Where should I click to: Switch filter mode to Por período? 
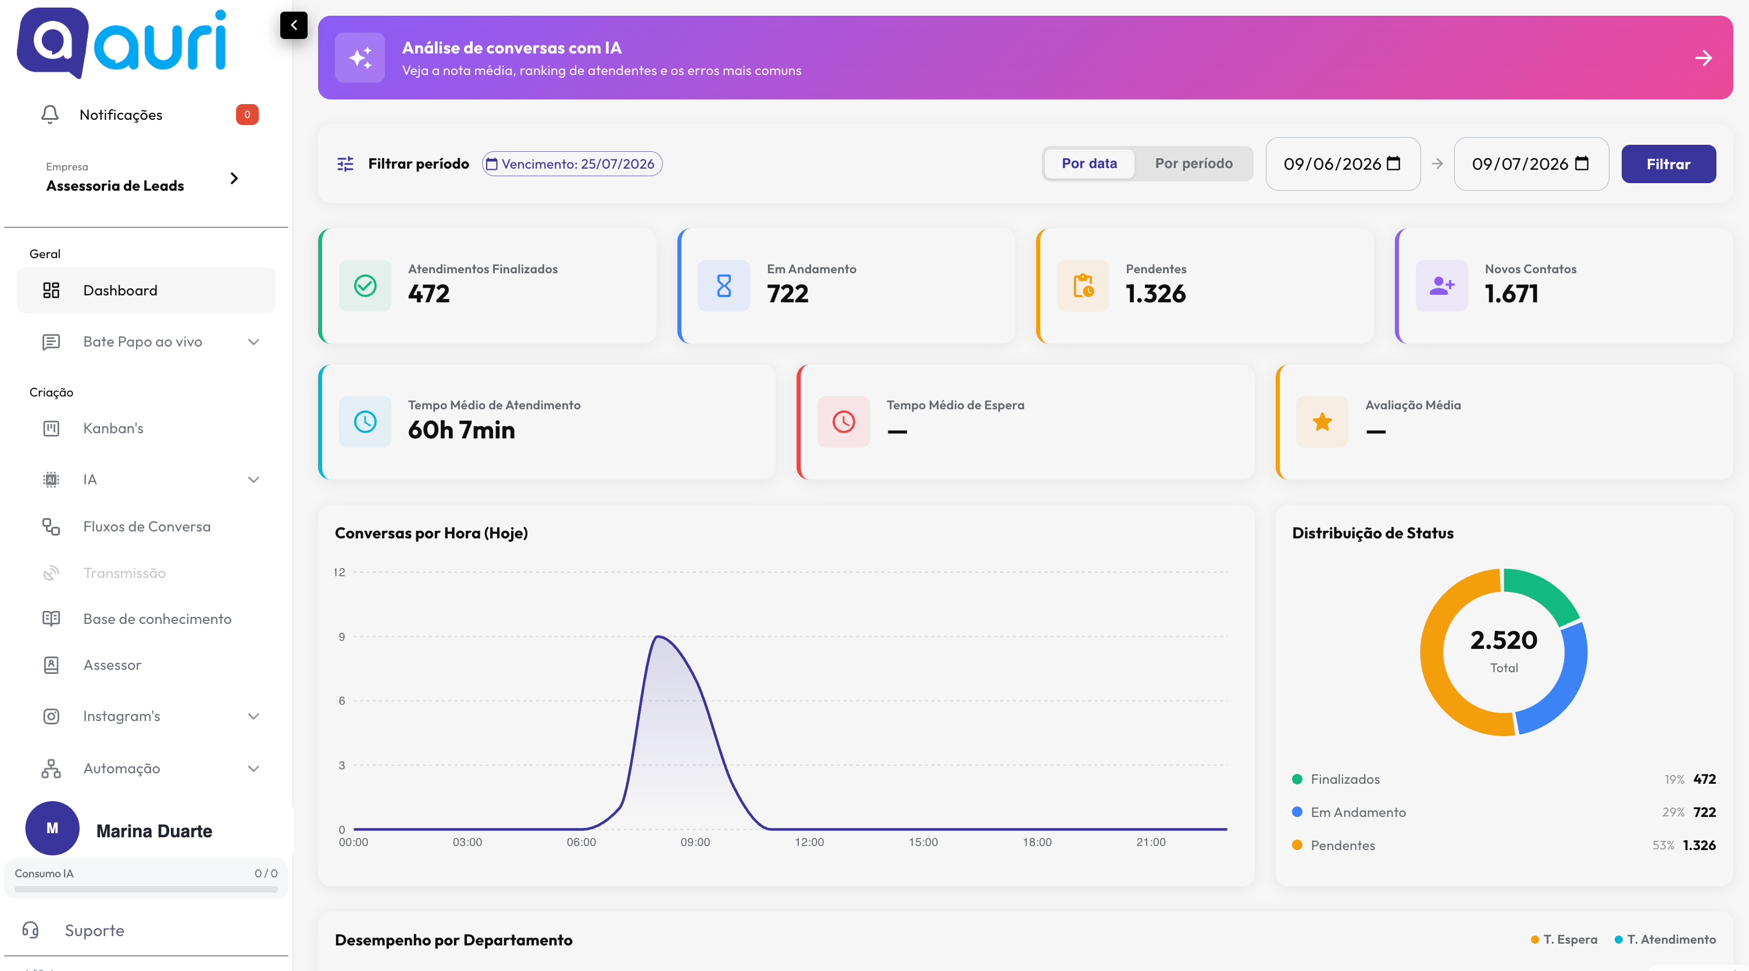1194,163
